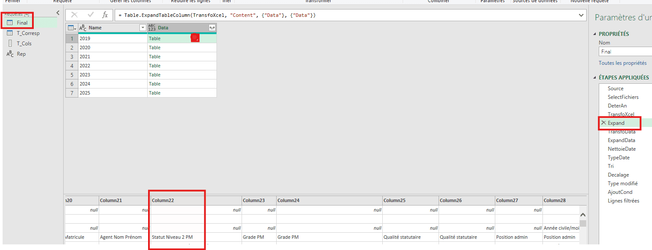Select the Lignes filtrées step

pyautogui.click(x=623, y=201)
